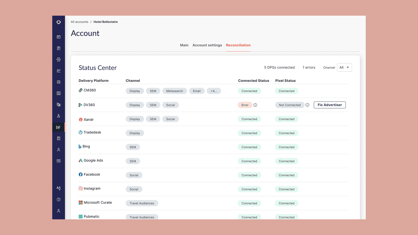Click the '5 DPSs connected' summary text

[x=280, y=68]
